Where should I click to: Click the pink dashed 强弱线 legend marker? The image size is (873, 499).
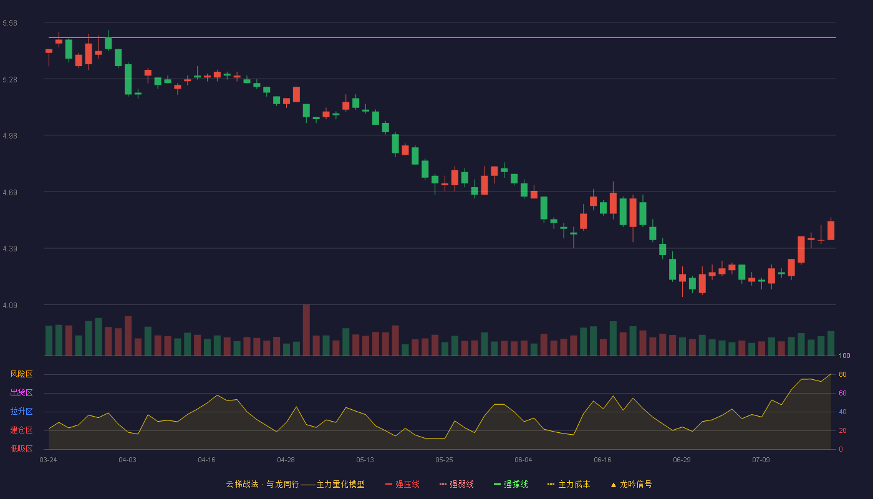click(x=443, y=484)
